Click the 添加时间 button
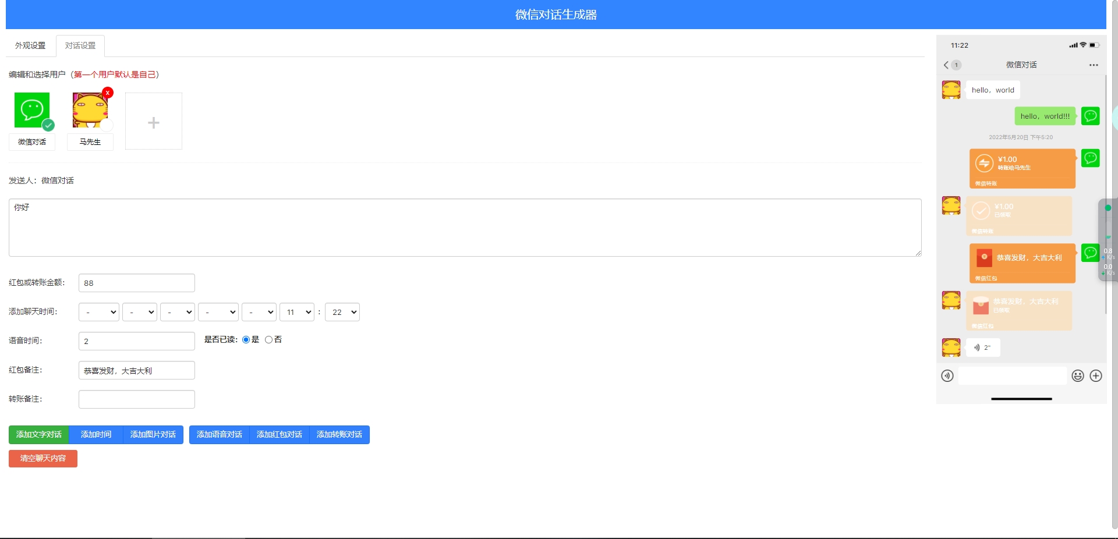 click(96, 435)
